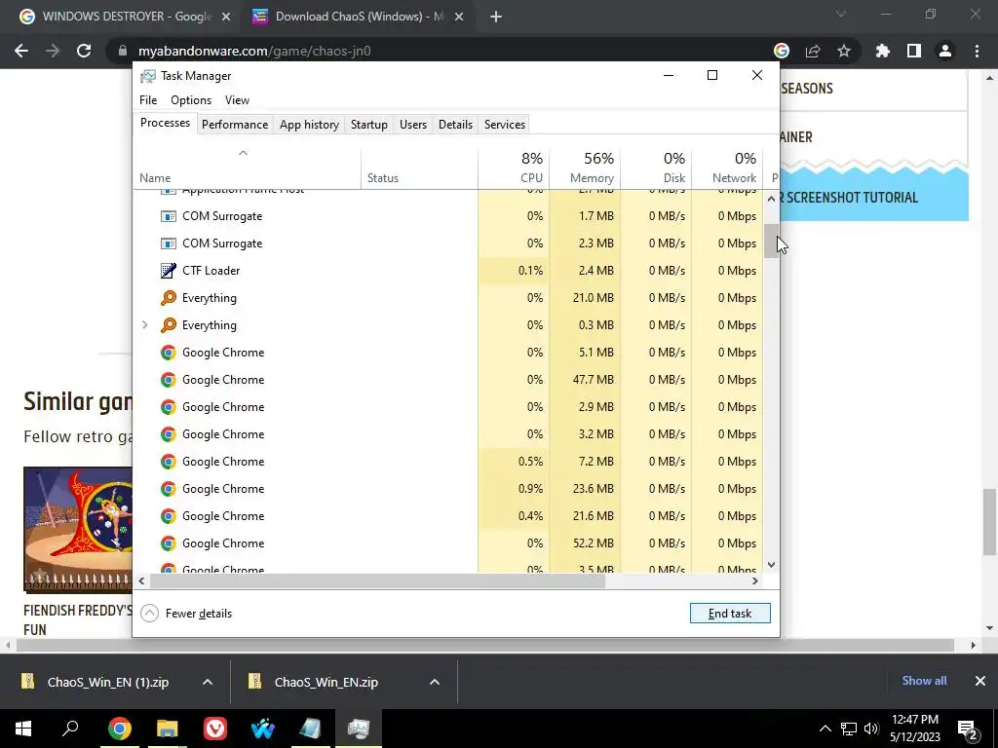
Task: Switch to the Startup tab
Action: 369,125
